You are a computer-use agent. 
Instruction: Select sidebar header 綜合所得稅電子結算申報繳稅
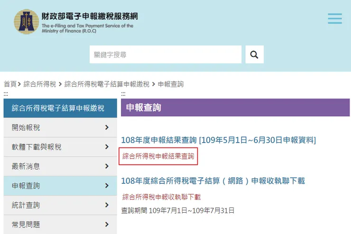(60, 108)
